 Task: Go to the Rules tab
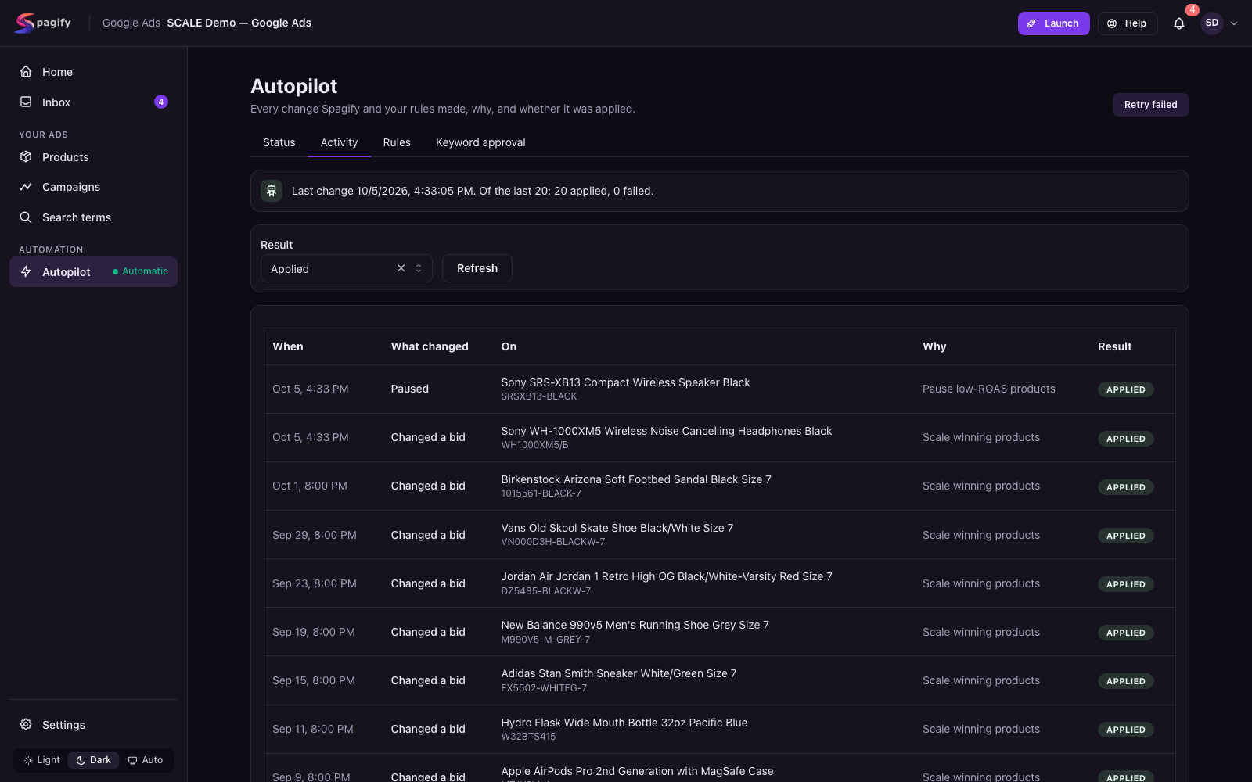pyautogui.click(x=397, y=142)
